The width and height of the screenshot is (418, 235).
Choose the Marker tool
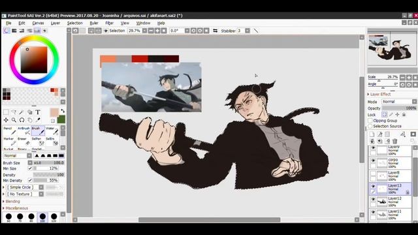coord(10,141)
